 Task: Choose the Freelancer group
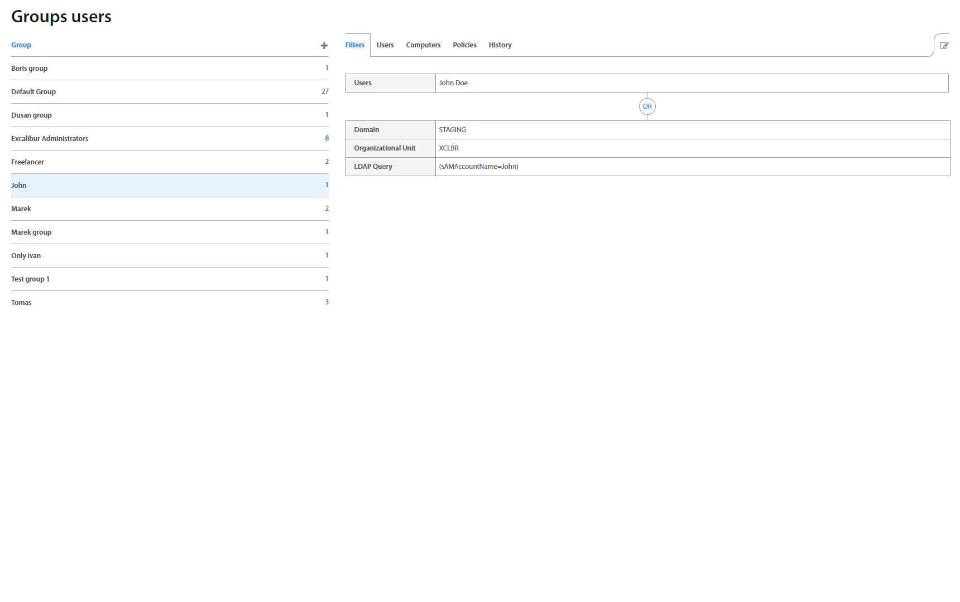[27, 162]
